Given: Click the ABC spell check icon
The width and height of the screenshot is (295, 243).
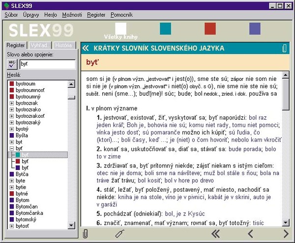Looking at the screenshot, I should (x=12, y=64).
